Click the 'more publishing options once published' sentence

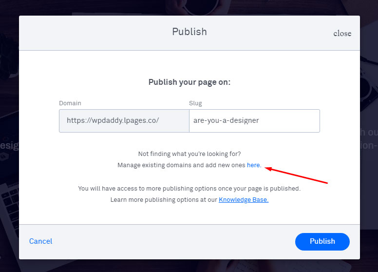[189, 188]
